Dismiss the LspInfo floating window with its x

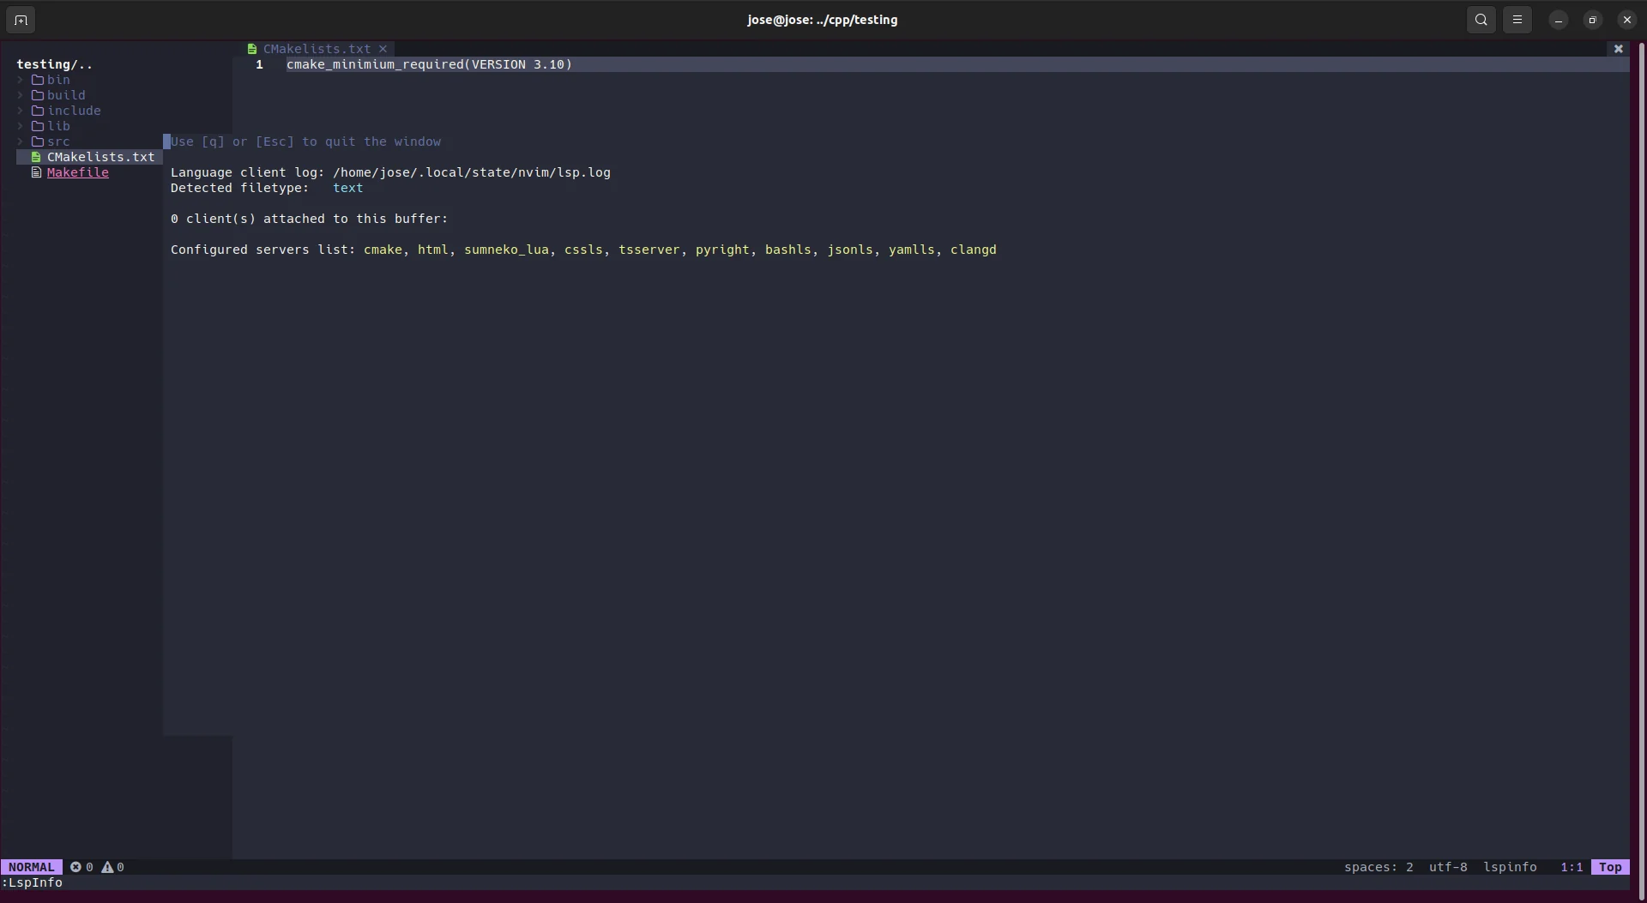(x=1618, y=49)
